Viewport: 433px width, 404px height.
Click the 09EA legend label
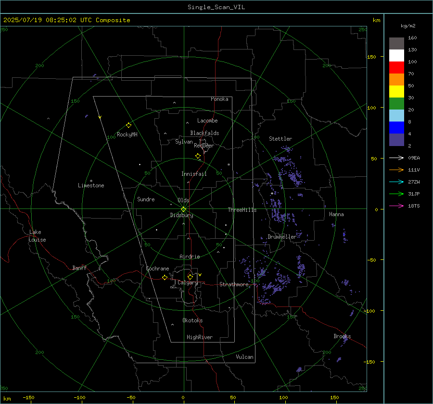(x=414, y=158)
